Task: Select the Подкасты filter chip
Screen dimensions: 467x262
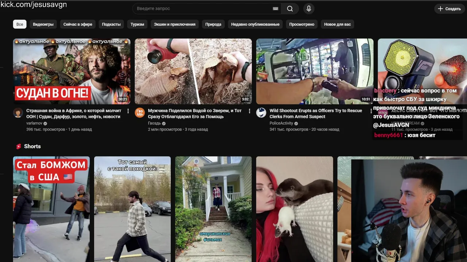Action: point(111,24)
